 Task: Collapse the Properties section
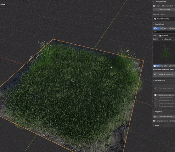pos(154,112)
